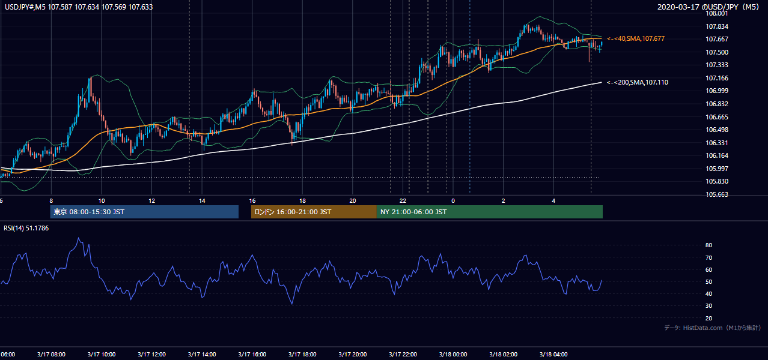
Task: Click hour tick '14' under the price chart
Action: tap(202, 200)
